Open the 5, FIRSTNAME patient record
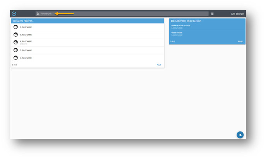Image resolution: width=266 pixels, height=159 pixels. pos(27,27)
